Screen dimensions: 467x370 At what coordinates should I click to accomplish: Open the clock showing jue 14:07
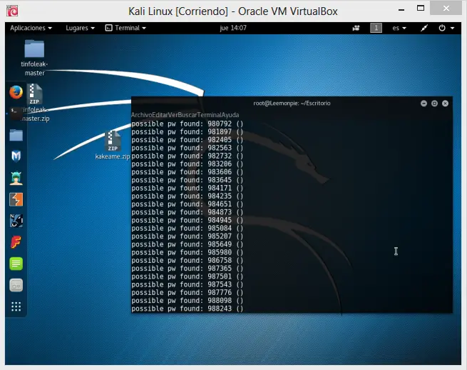[233, 28]
